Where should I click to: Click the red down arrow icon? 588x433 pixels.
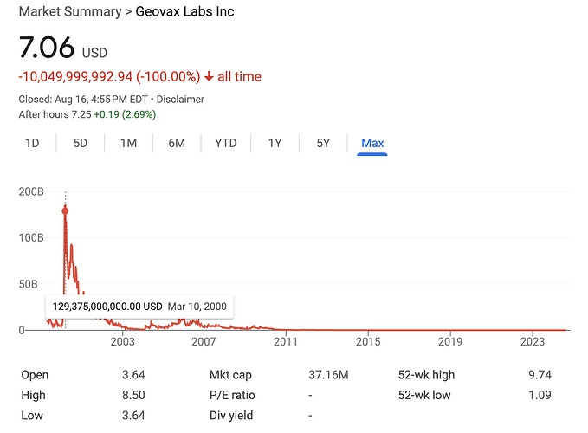click(209, 77)
